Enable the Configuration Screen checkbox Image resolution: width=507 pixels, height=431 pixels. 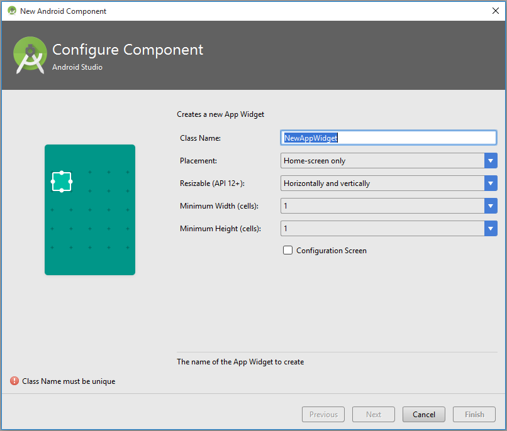287,250
